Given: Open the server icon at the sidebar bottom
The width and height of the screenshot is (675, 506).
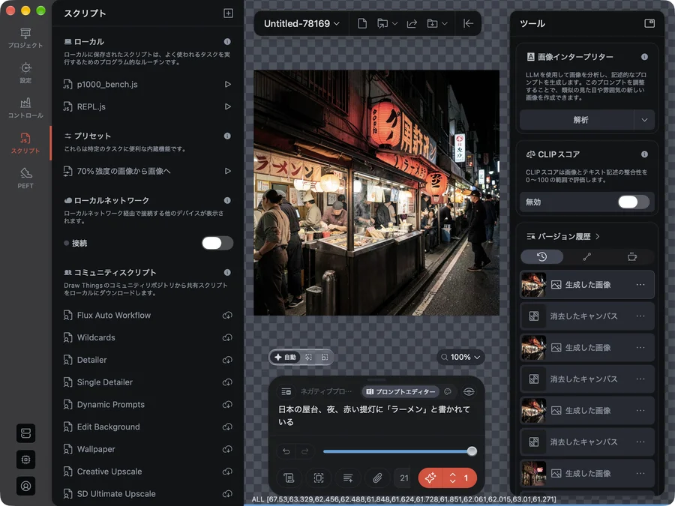Looking at the screenshot, I should pos(25,433).
